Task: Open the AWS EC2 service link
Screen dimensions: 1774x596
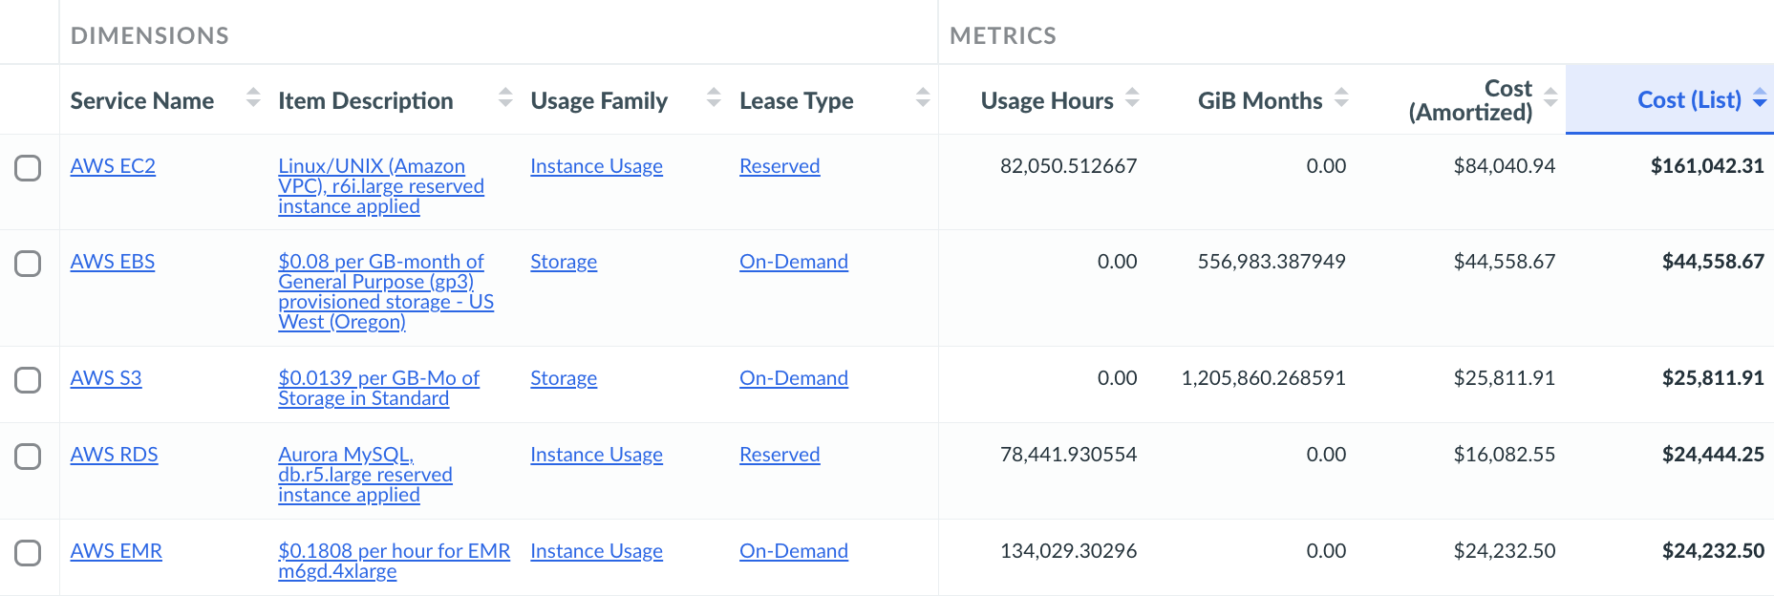Action: coord(113,166)
